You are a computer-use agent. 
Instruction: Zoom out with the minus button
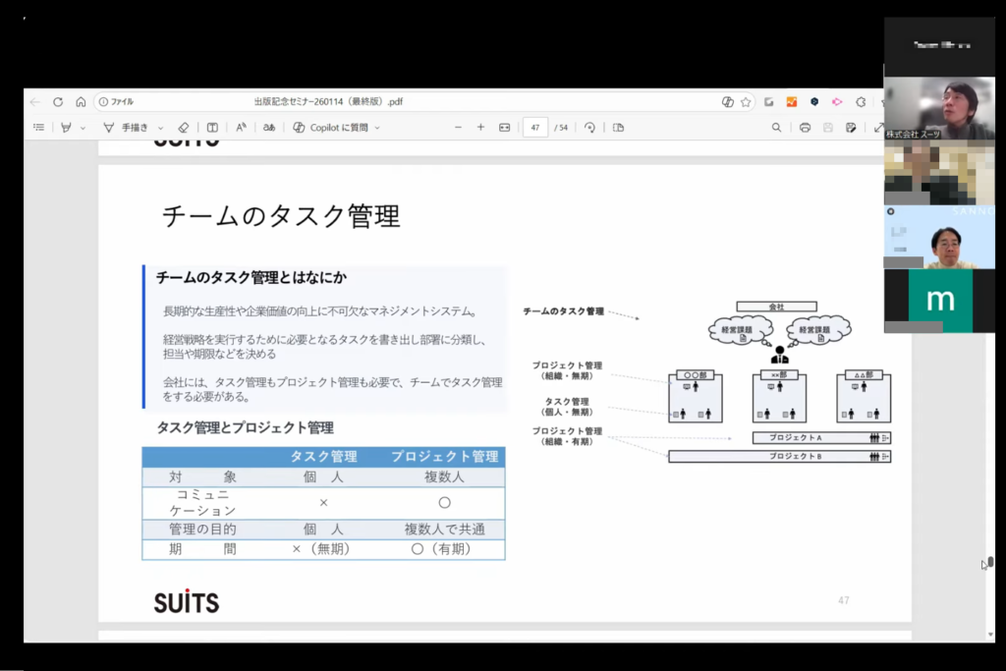[x=458, y=127]
